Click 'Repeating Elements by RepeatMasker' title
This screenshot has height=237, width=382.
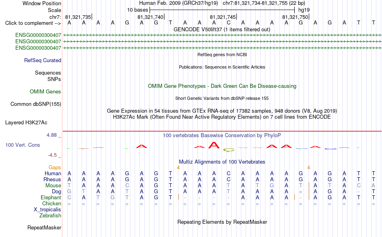point(222,222)
